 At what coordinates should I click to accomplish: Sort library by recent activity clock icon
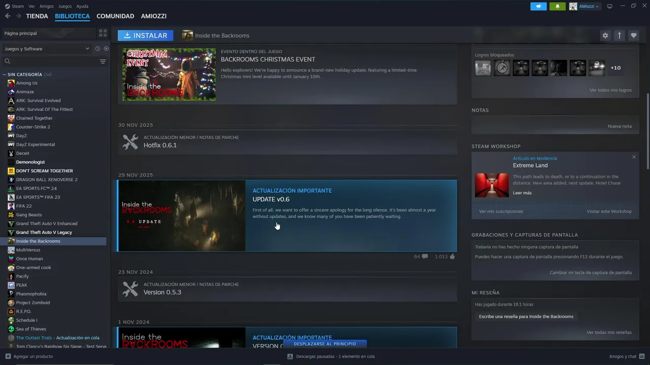click(x=97, y=49)
